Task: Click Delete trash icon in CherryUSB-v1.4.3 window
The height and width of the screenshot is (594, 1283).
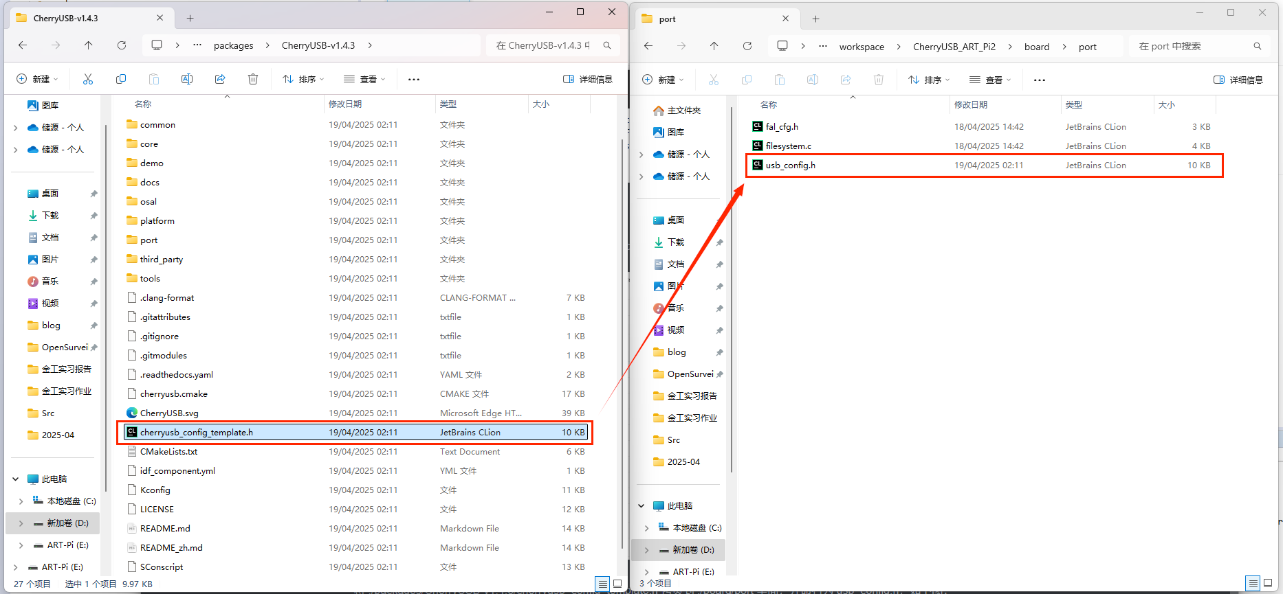Action: click(253, 80)
